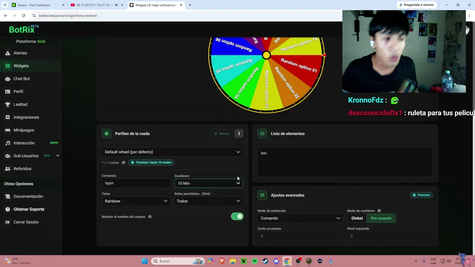This screenshot has height=267, width=475.
Task: Select Global cooldown mode
Action: (x=357, y=218)
